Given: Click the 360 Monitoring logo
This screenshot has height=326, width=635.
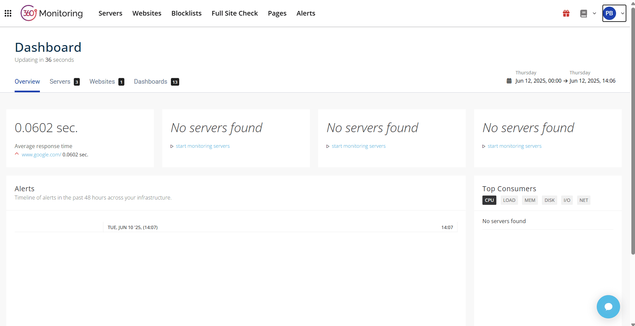Looking at the screenshot, I should (52, 13).
